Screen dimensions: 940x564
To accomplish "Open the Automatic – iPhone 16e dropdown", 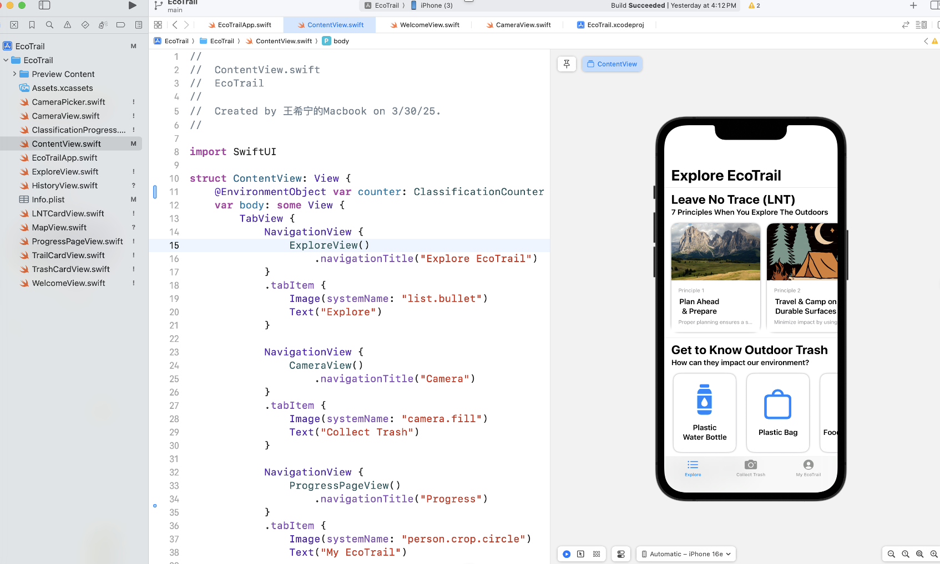I will [x=686, y=554].
